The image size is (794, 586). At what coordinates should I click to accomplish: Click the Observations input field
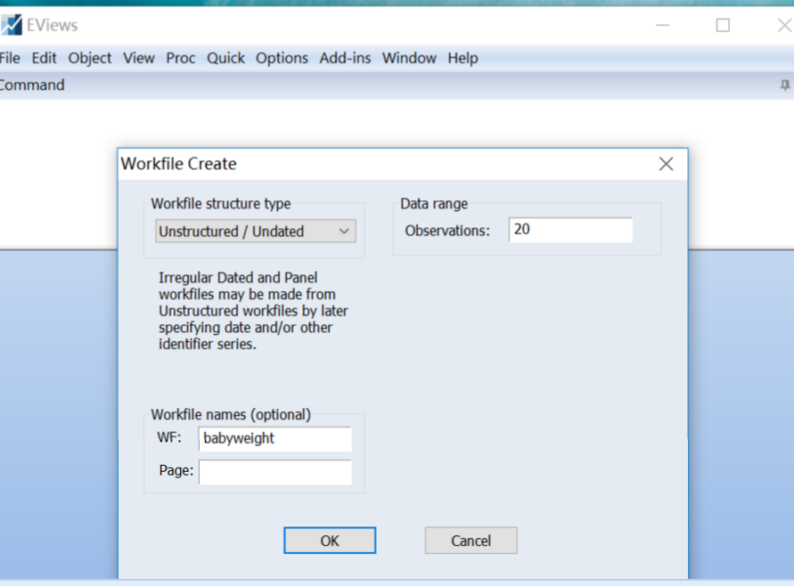point(570,230)
